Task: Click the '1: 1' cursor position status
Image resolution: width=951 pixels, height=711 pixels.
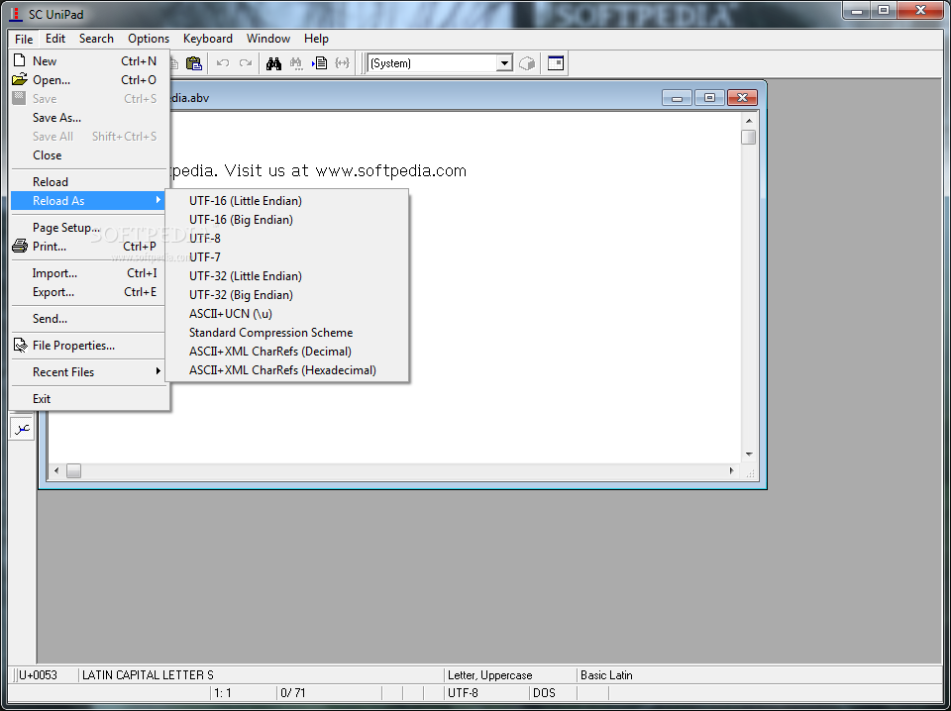Action: point(223,693)
